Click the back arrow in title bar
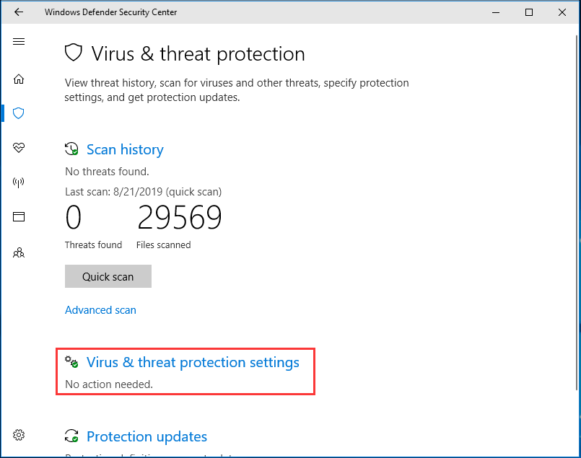 point(19,12)
